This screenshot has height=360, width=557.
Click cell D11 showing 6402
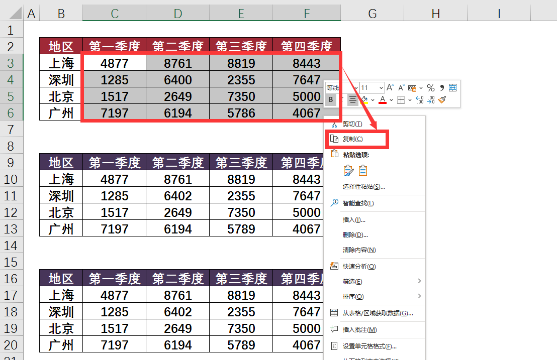(177, 196)
